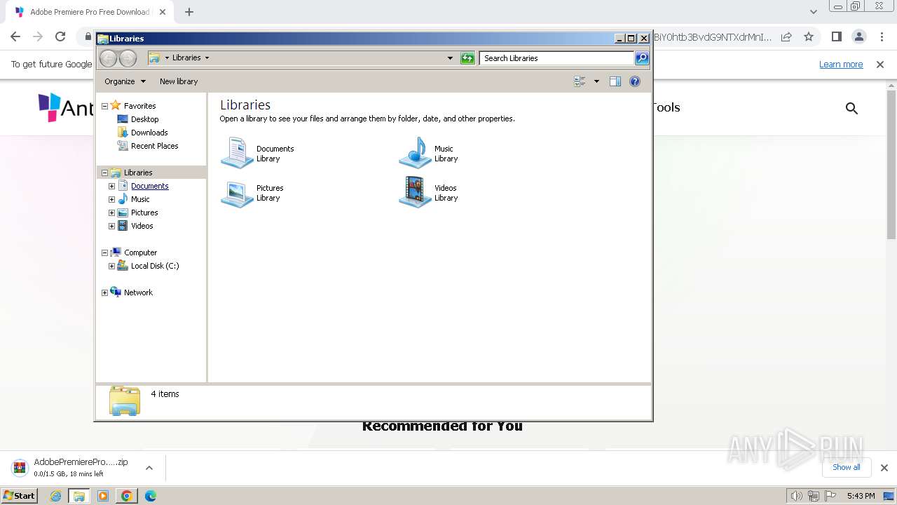Click the search magnifier in Libraries window
This screenshot has height=505, width=897.
coord(642,58)
